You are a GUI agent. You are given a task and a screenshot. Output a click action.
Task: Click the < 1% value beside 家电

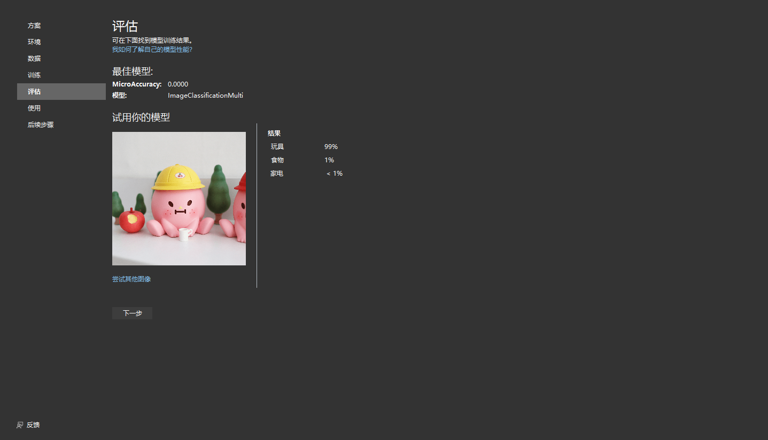tap(335, 174)
